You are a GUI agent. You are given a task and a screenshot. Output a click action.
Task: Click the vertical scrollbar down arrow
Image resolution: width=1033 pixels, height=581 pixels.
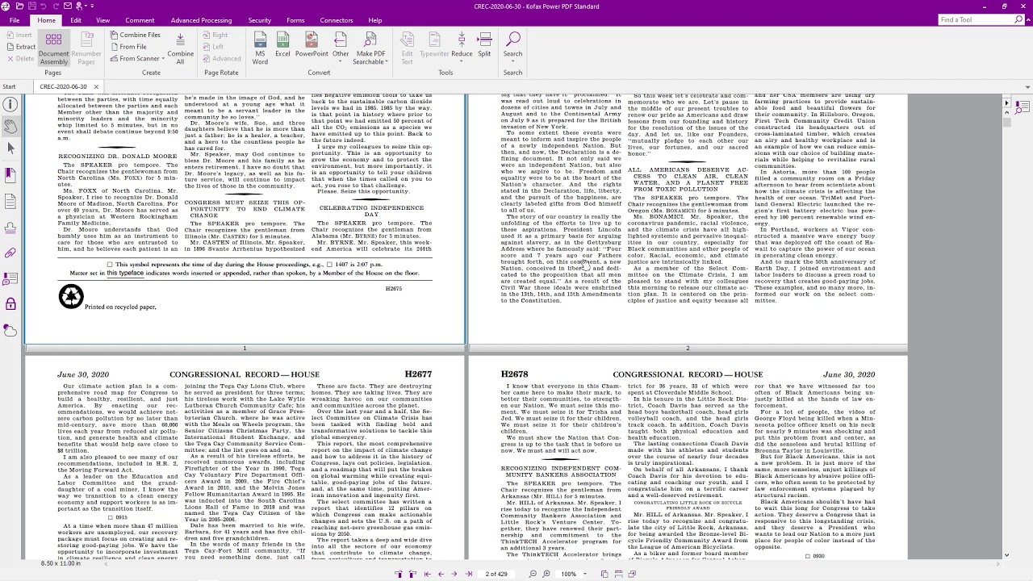click(1006, 555)
